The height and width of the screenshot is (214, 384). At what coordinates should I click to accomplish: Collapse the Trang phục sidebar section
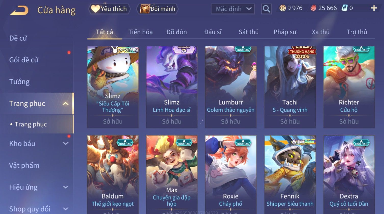coord(66,104)
